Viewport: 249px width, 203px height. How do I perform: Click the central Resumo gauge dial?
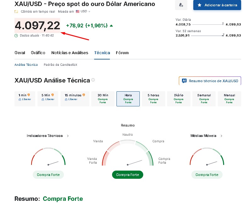pos(127,154)
